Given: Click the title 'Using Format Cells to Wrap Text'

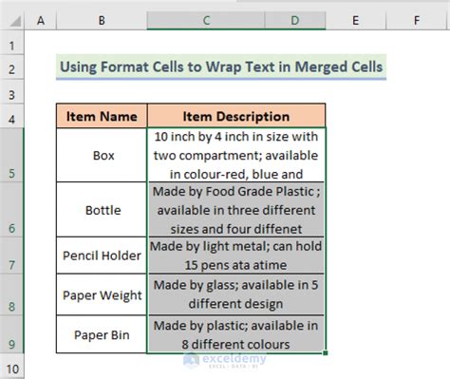Looking at the screenshot, I should pyautogui.click(x=221, y=66).
